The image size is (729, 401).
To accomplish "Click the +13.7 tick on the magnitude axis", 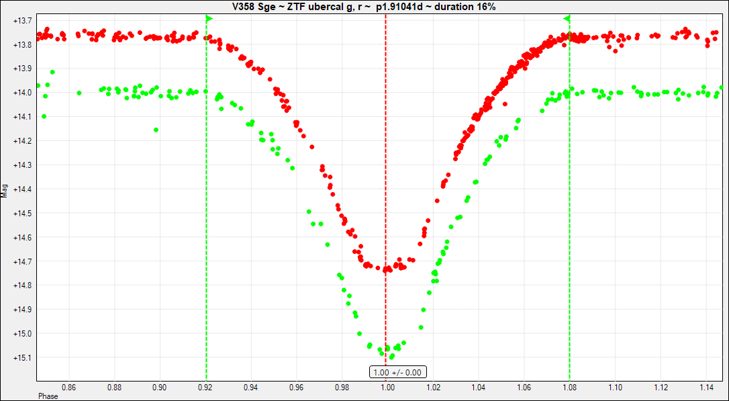I will 23,20.
